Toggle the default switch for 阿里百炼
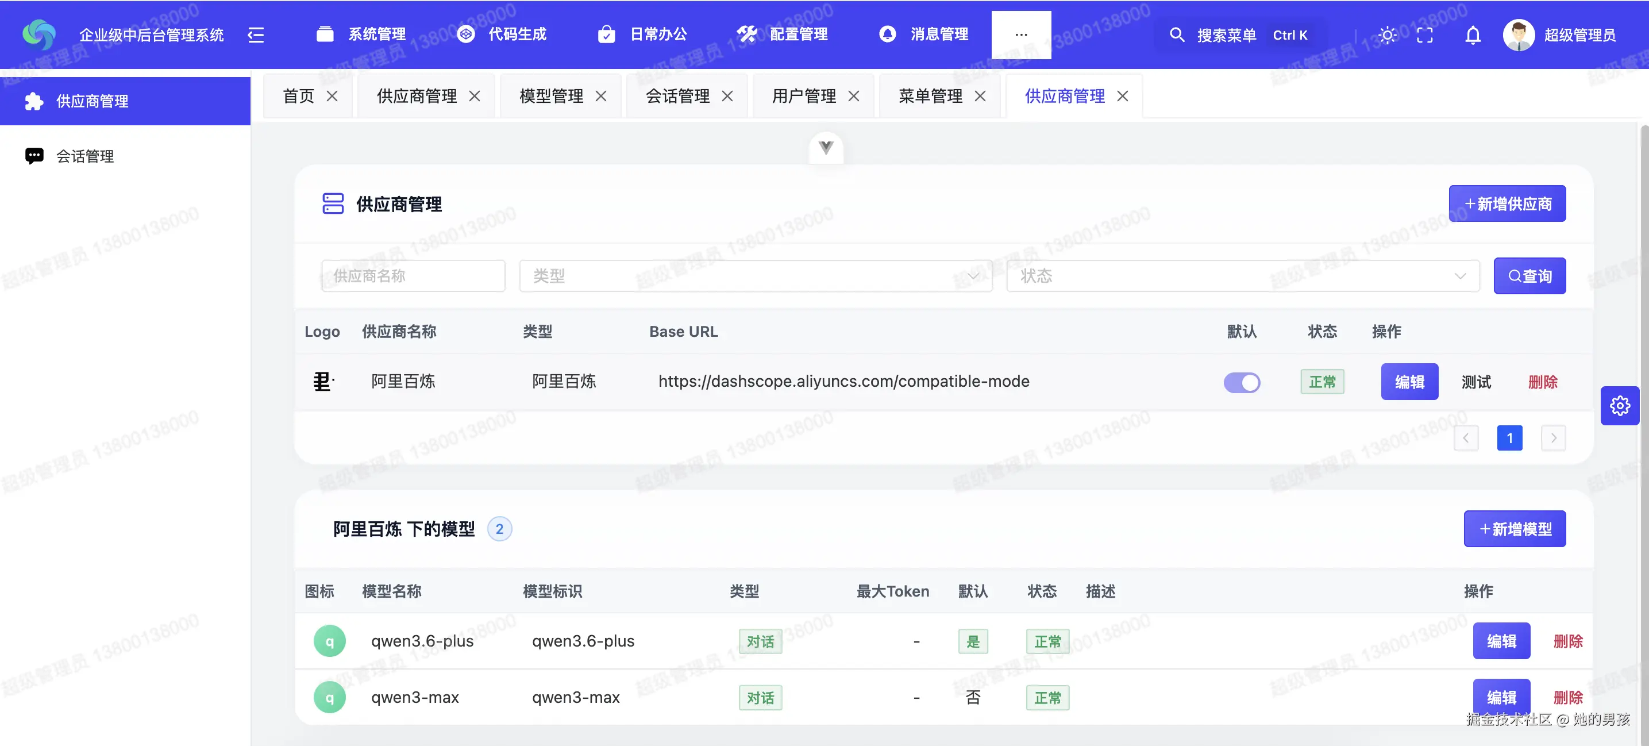The height and width of the screenshot is (746, 1649). coord(1241,382)
